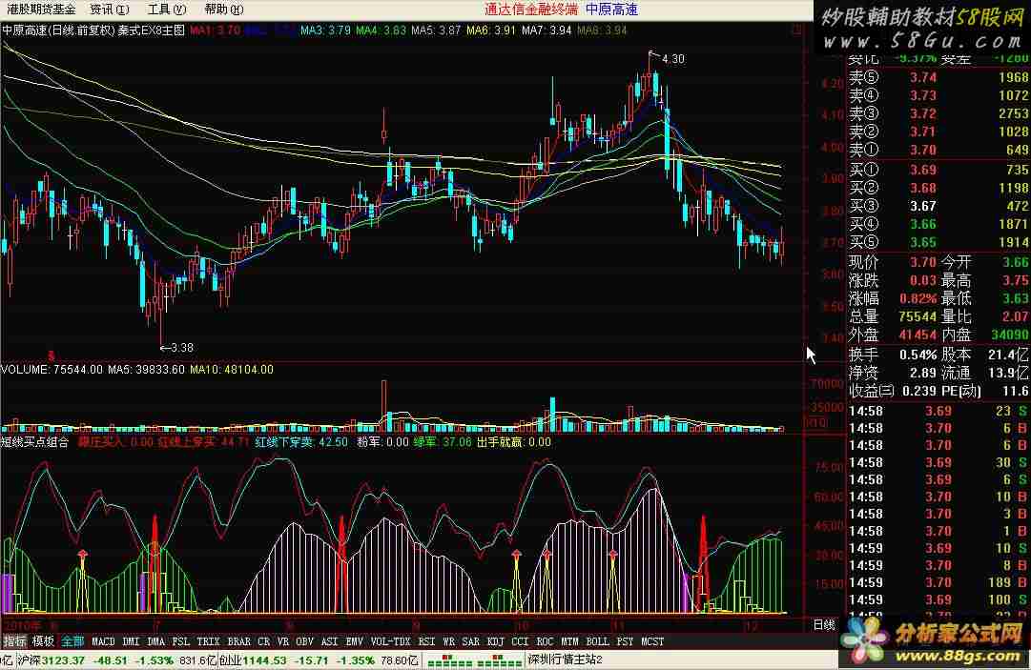
Task: Click the trade row with volume 189
Action: coord(938,582)
